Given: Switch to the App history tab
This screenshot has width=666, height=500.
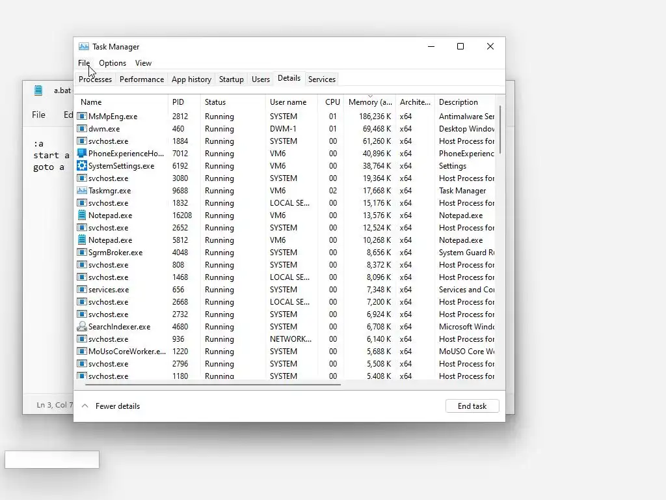Looking at the screenshot, I should 192,79.
